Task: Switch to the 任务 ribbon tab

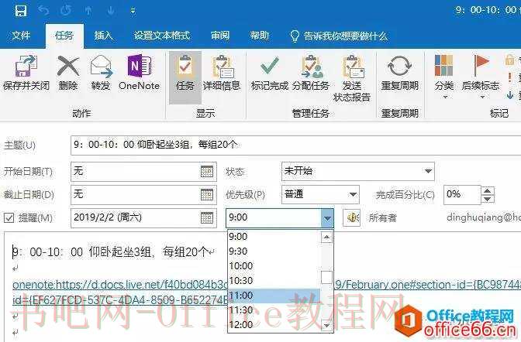Action: pos(64,36)
